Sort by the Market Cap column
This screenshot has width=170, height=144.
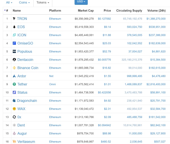coord(86,10)
